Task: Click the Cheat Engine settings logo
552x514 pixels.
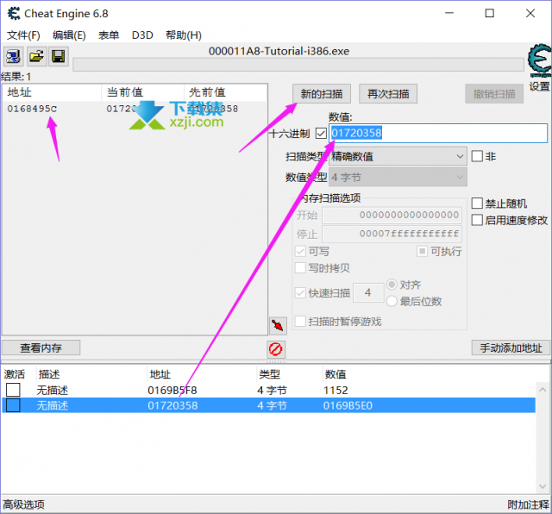Action: 539,65
